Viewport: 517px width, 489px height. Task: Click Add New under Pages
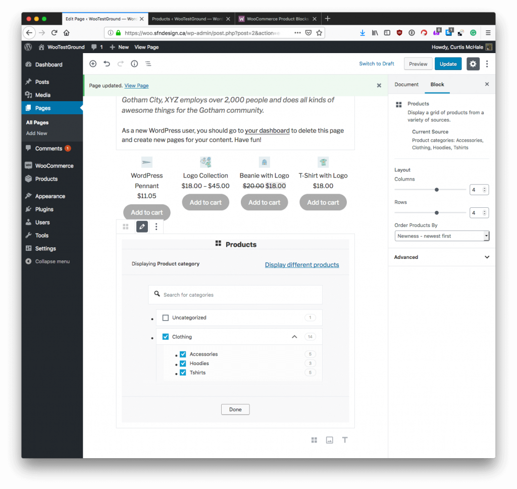click(x=36, y=134)
